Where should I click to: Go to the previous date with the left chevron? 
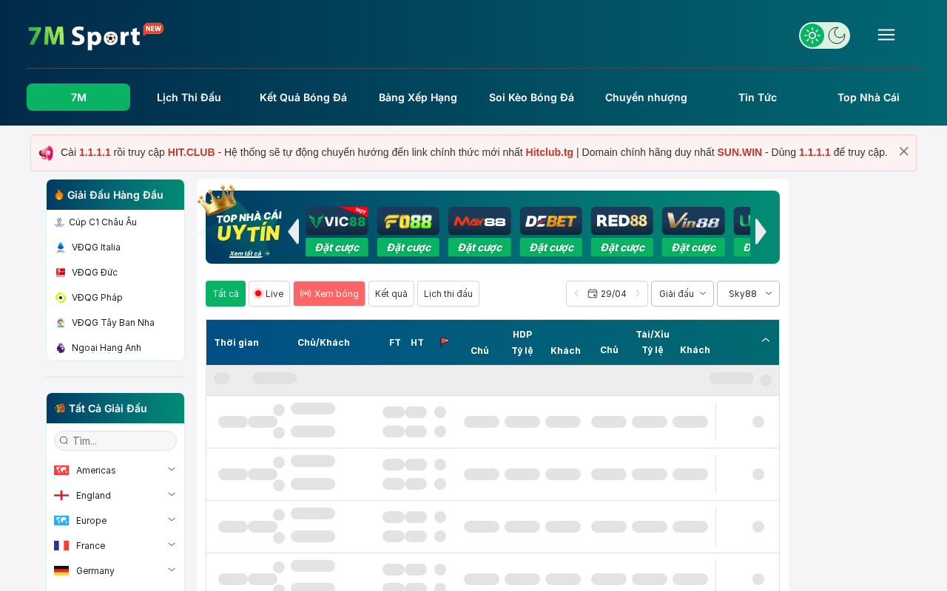576,293
